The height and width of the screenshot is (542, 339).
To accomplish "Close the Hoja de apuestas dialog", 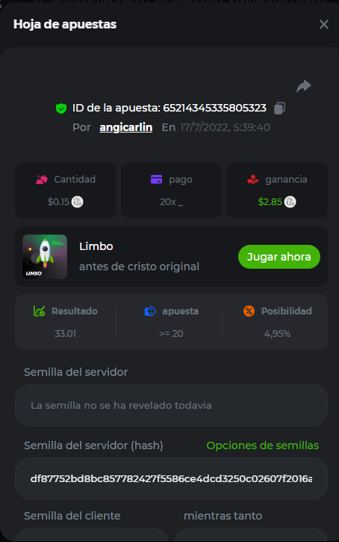I will pos(324,24).
